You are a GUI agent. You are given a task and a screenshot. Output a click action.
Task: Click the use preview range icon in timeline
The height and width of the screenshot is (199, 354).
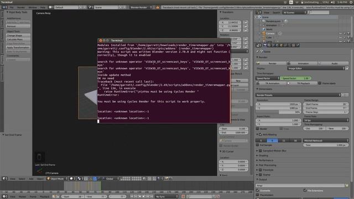coord(54,197)
